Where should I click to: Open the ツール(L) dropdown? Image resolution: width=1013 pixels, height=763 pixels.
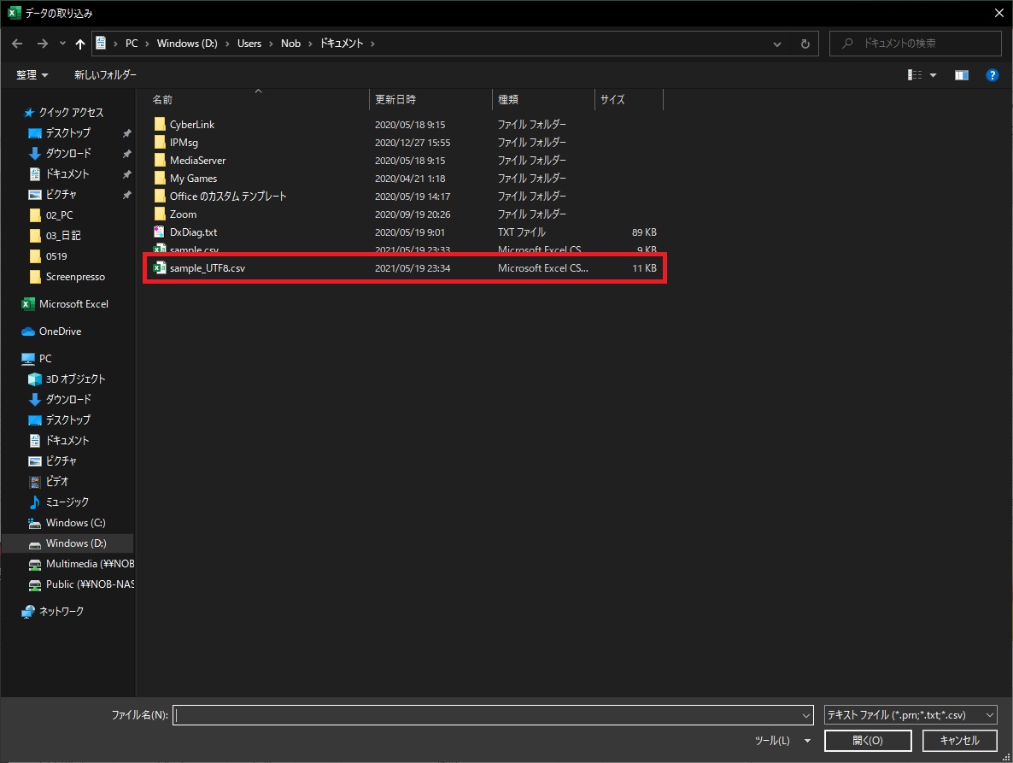point(782,741)
